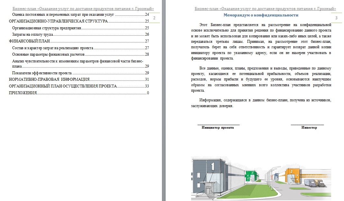Go to 'Организационная структура предприятия' entry
This screenshot has height=201, width=344.
80,28
